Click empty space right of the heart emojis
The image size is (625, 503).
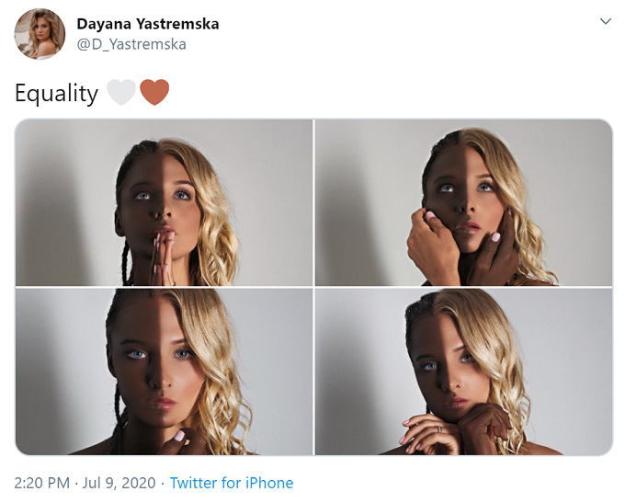(x=368, y=93)
